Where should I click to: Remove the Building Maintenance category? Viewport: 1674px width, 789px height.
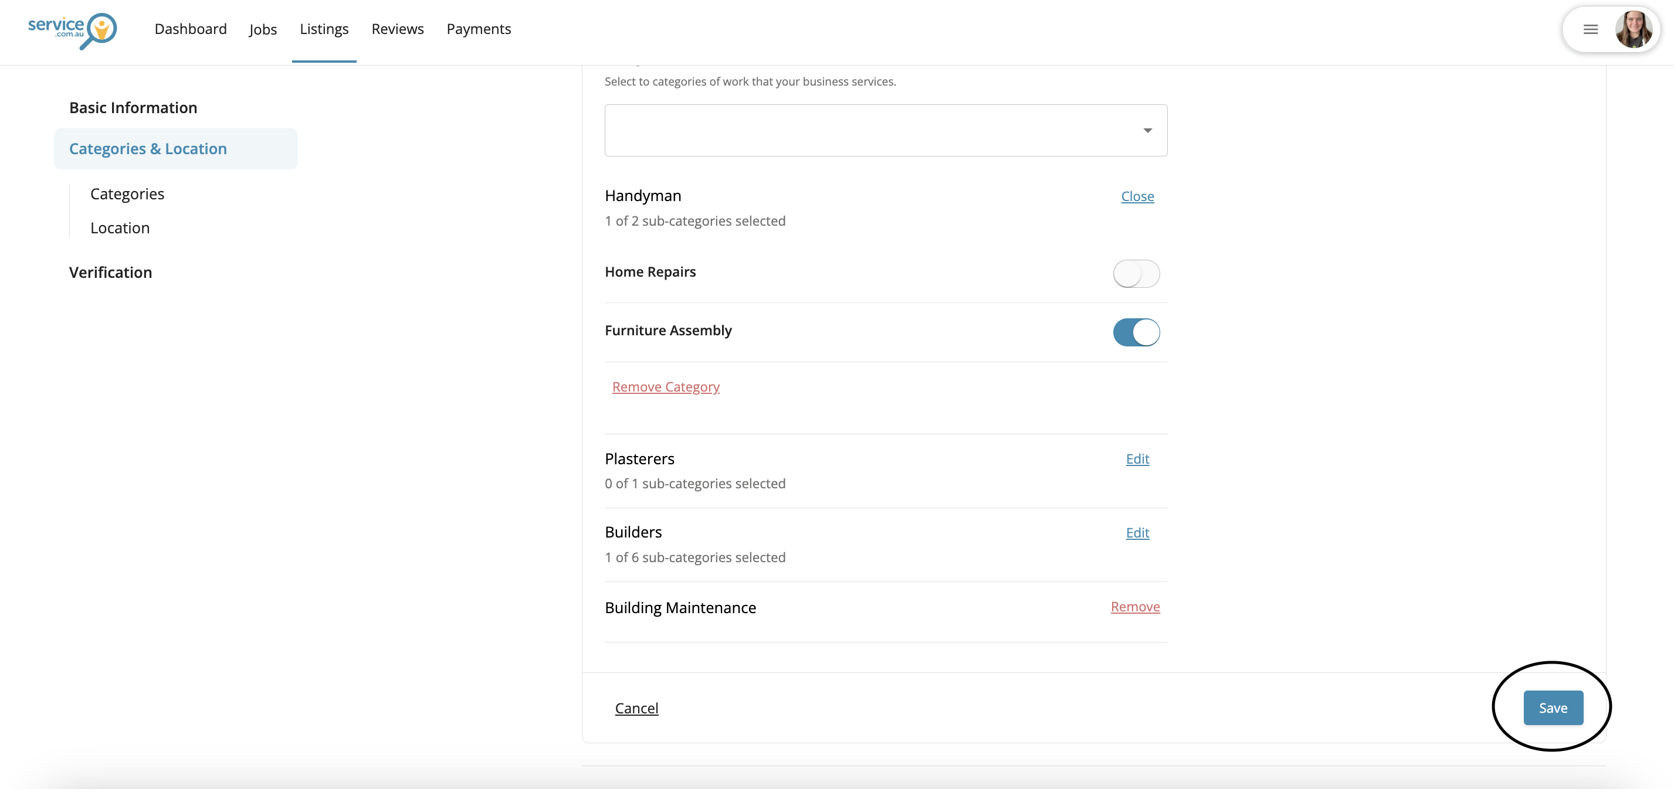point(1134,607)
